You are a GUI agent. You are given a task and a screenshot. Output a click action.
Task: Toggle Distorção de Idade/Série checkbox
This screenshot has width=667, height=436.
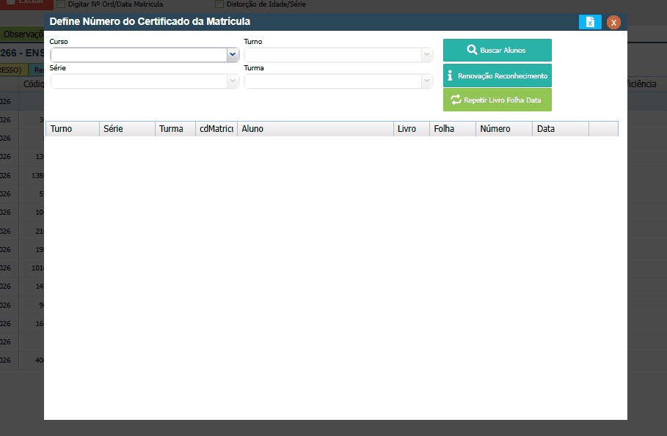[219, 4]
